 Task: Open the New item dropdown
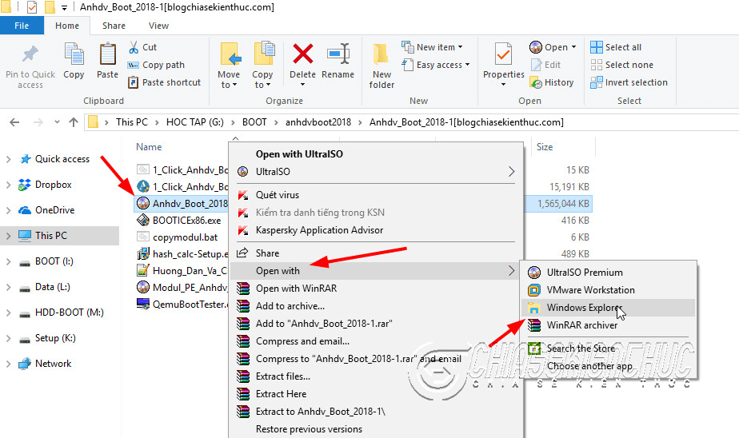pos(432,47)
